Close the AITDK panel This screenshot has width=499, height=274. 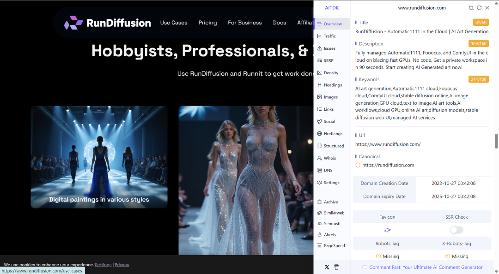pos(487,8)
